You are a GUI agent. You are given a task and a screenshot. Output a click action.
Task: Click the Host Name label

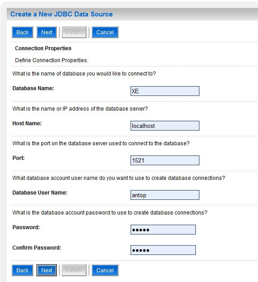coord(27,123)
